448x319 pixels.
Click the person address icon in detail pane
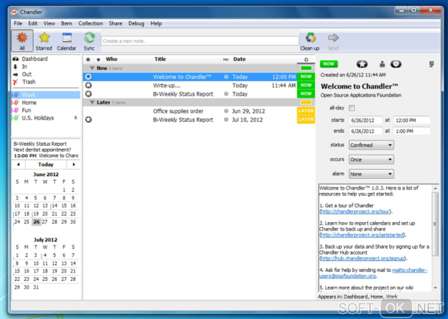[382, 64]
